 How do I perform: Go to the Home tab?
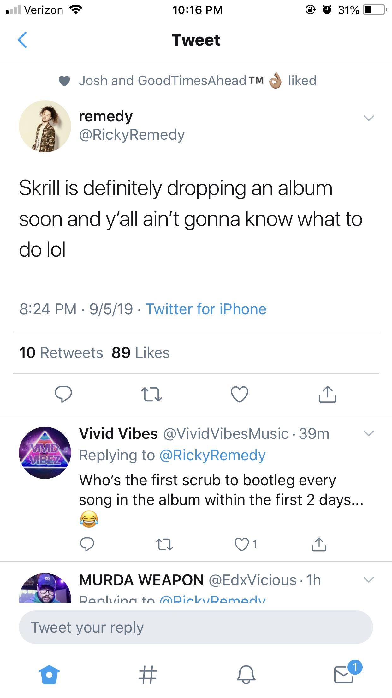coord(49,675)
